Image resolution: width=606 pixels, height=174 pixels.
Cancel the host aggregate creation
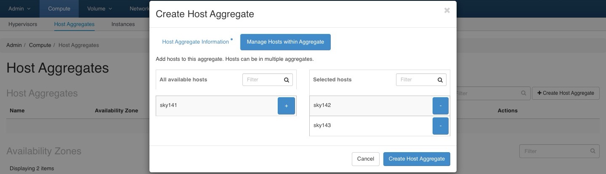365,159
